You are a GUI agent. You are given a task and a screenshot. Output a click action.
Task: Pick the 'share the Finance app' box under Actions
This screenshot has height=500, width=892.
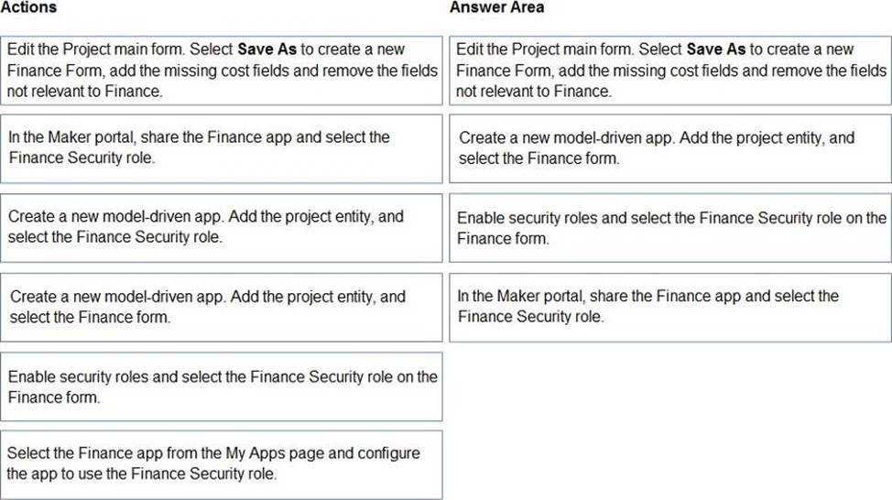(222, 148)
